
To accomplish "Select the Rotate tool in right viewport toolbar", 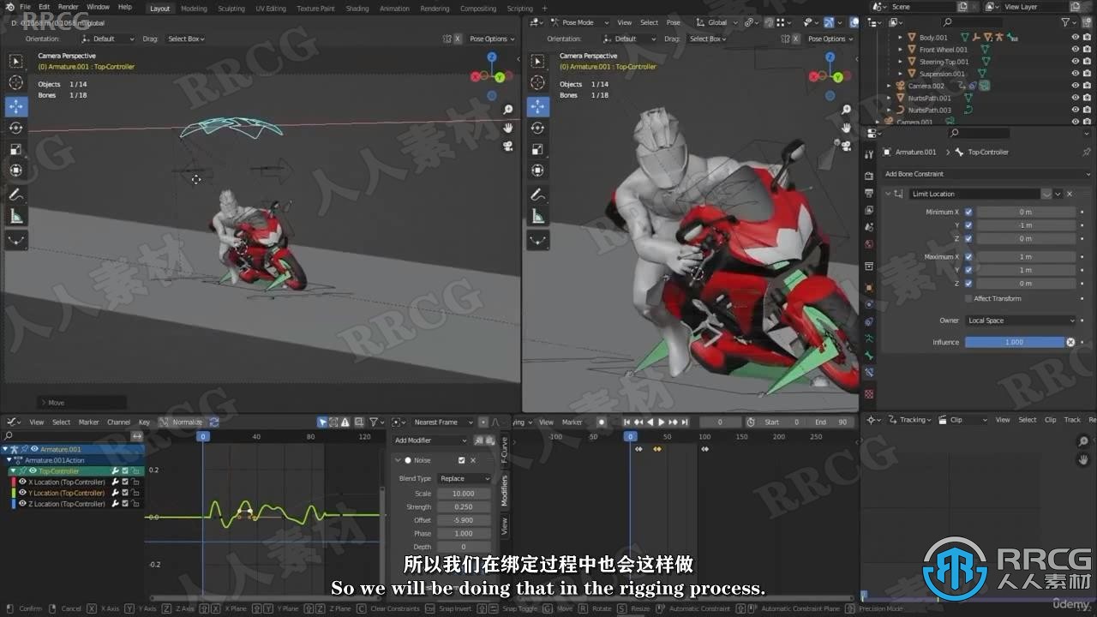I will [x=537, y=128].
